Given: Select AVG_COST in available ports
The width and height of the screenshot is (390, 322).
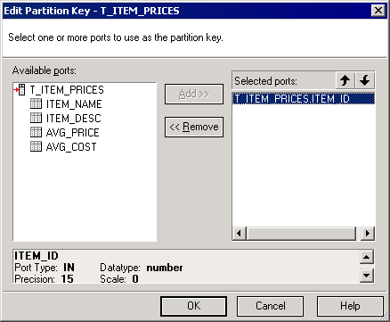Looking at the screenshot, I should click(x=71, y=147).
